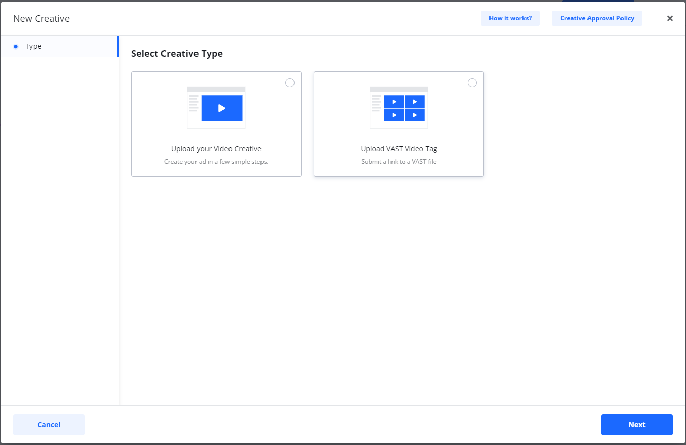Click bottom-right play tile in VAST grid
The image size is (686, 445).
[x=415, y=115]
